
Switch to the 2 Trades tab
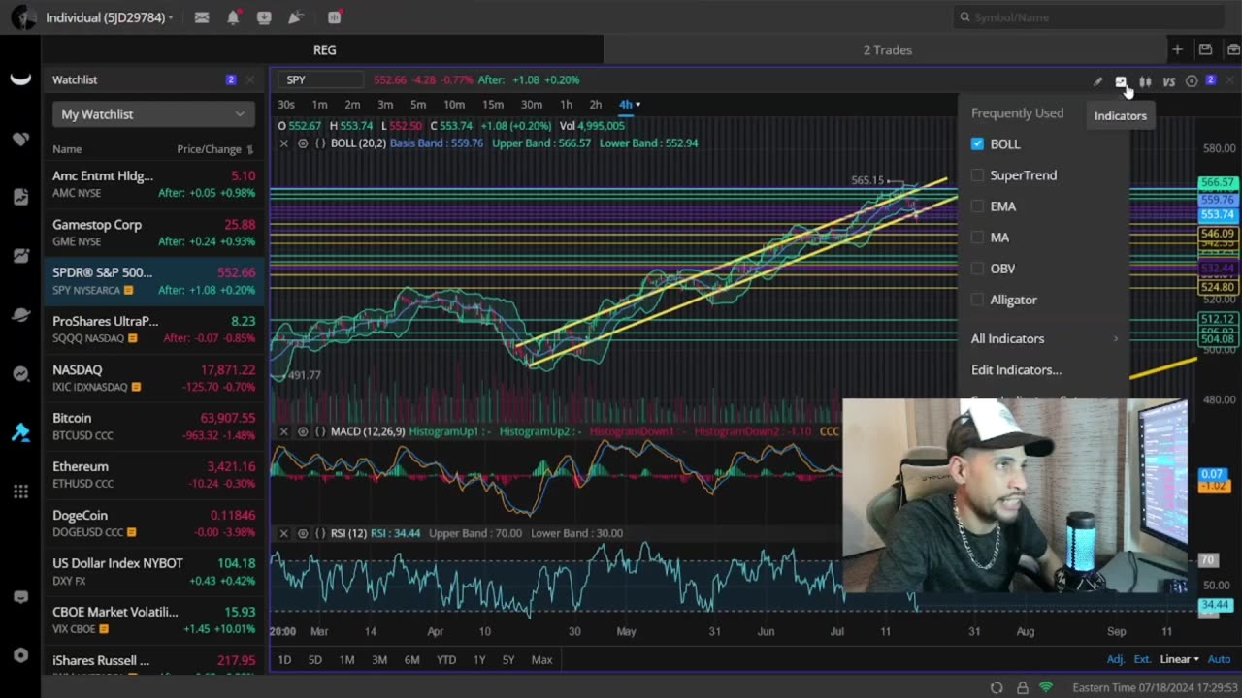[887, 49]
